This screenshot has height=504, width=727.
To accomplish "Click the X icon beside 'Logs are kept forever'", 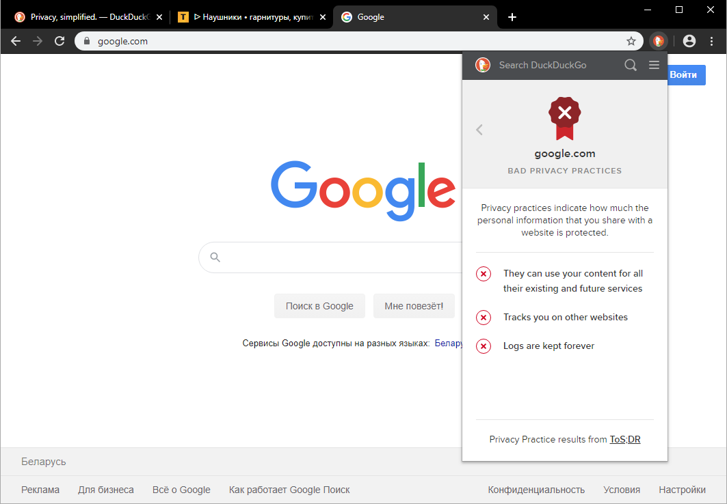I will coord(483,346).
